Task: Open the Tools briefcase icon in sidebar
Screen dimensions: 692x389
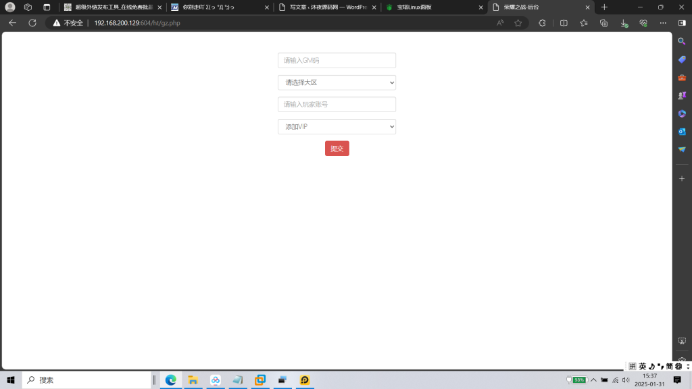Action: (682, 77)
